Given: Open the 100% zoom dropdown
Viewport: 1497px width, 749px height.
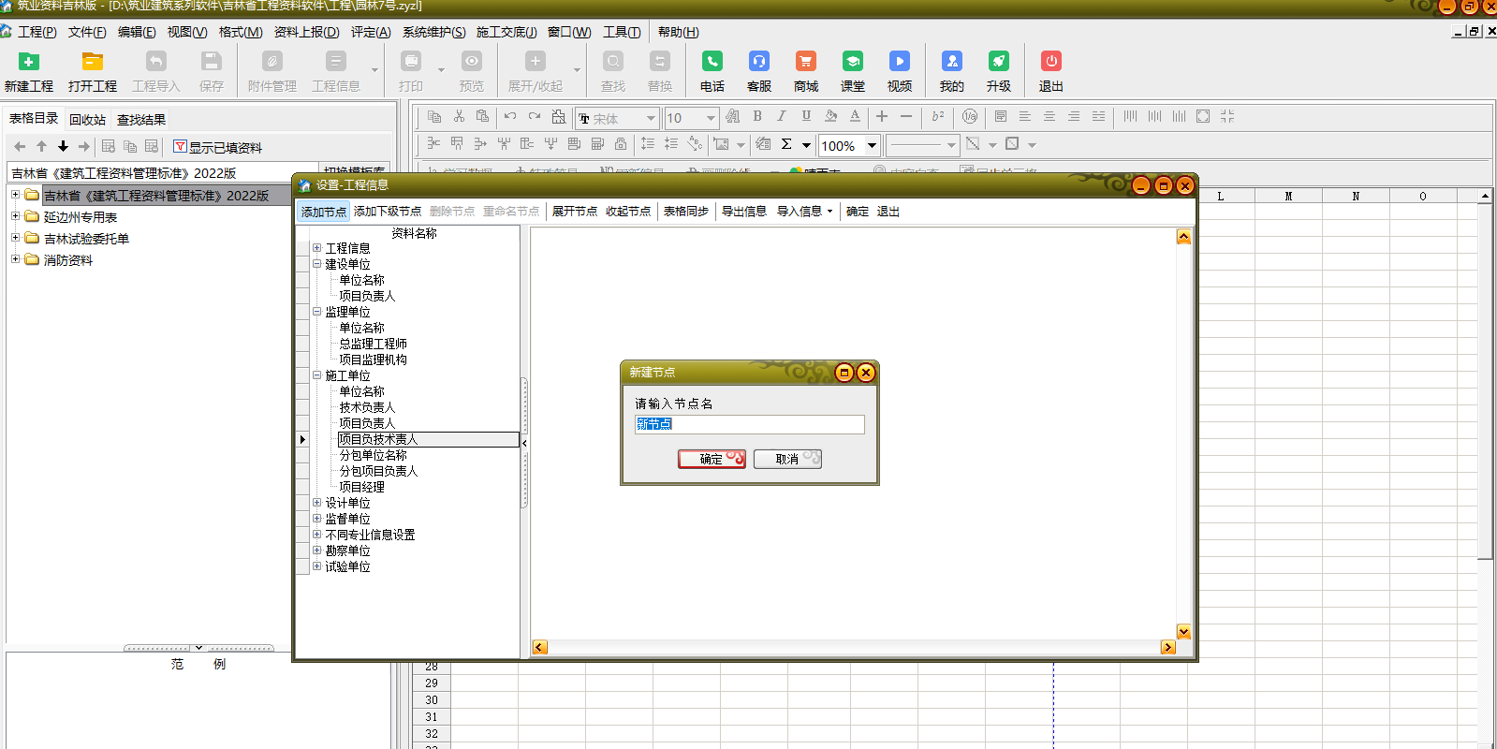Looking at the screenshot, I should coord(872,145).
